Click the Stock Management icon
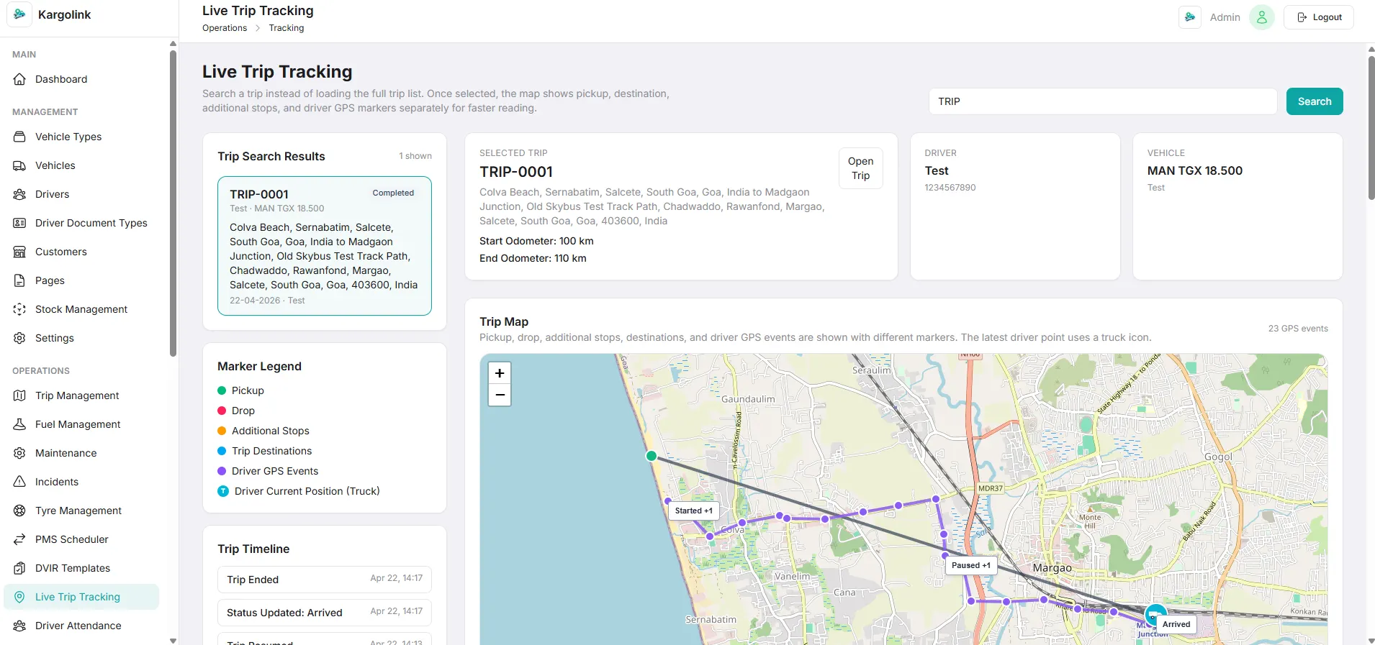Image resolution: width=1375 pixels, height=645 pixels. tap(19, 309)
